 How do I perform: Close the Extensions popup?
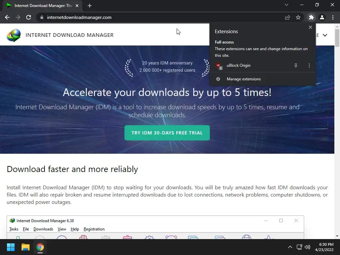(x=310, y=27)
